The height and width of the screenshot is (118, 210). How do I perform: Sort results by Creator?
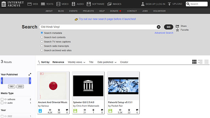(124, 62)
